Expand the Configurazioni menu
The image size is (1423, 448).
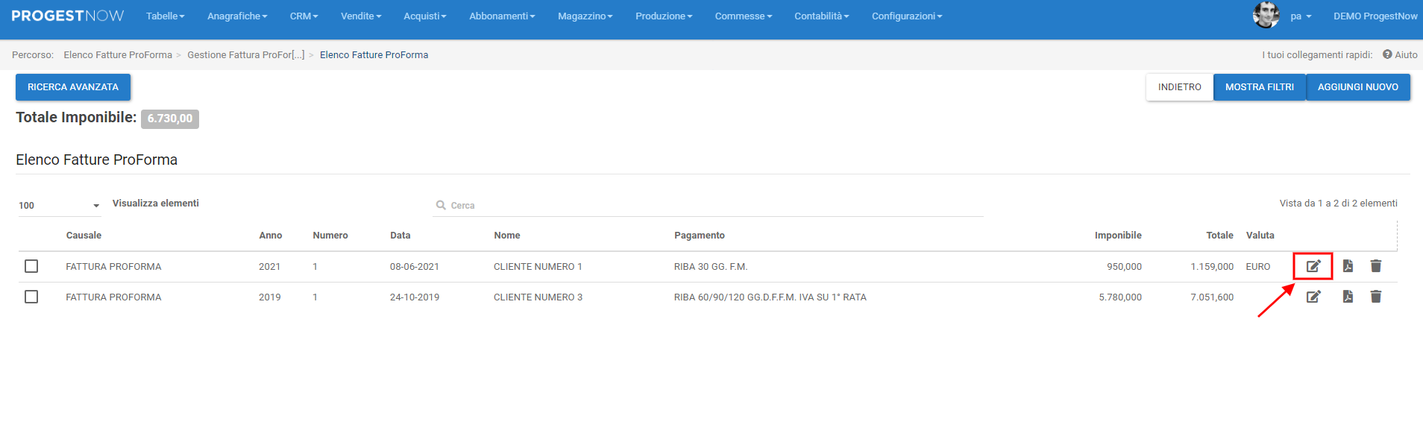906,16
